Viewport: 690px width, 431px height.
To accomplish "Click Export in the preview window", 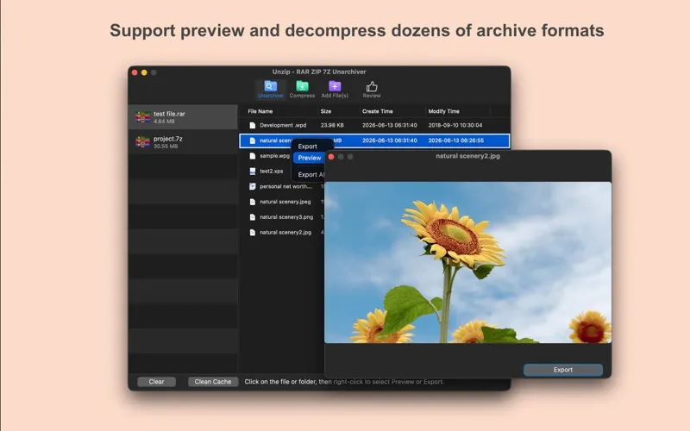I will coord(563,370).
